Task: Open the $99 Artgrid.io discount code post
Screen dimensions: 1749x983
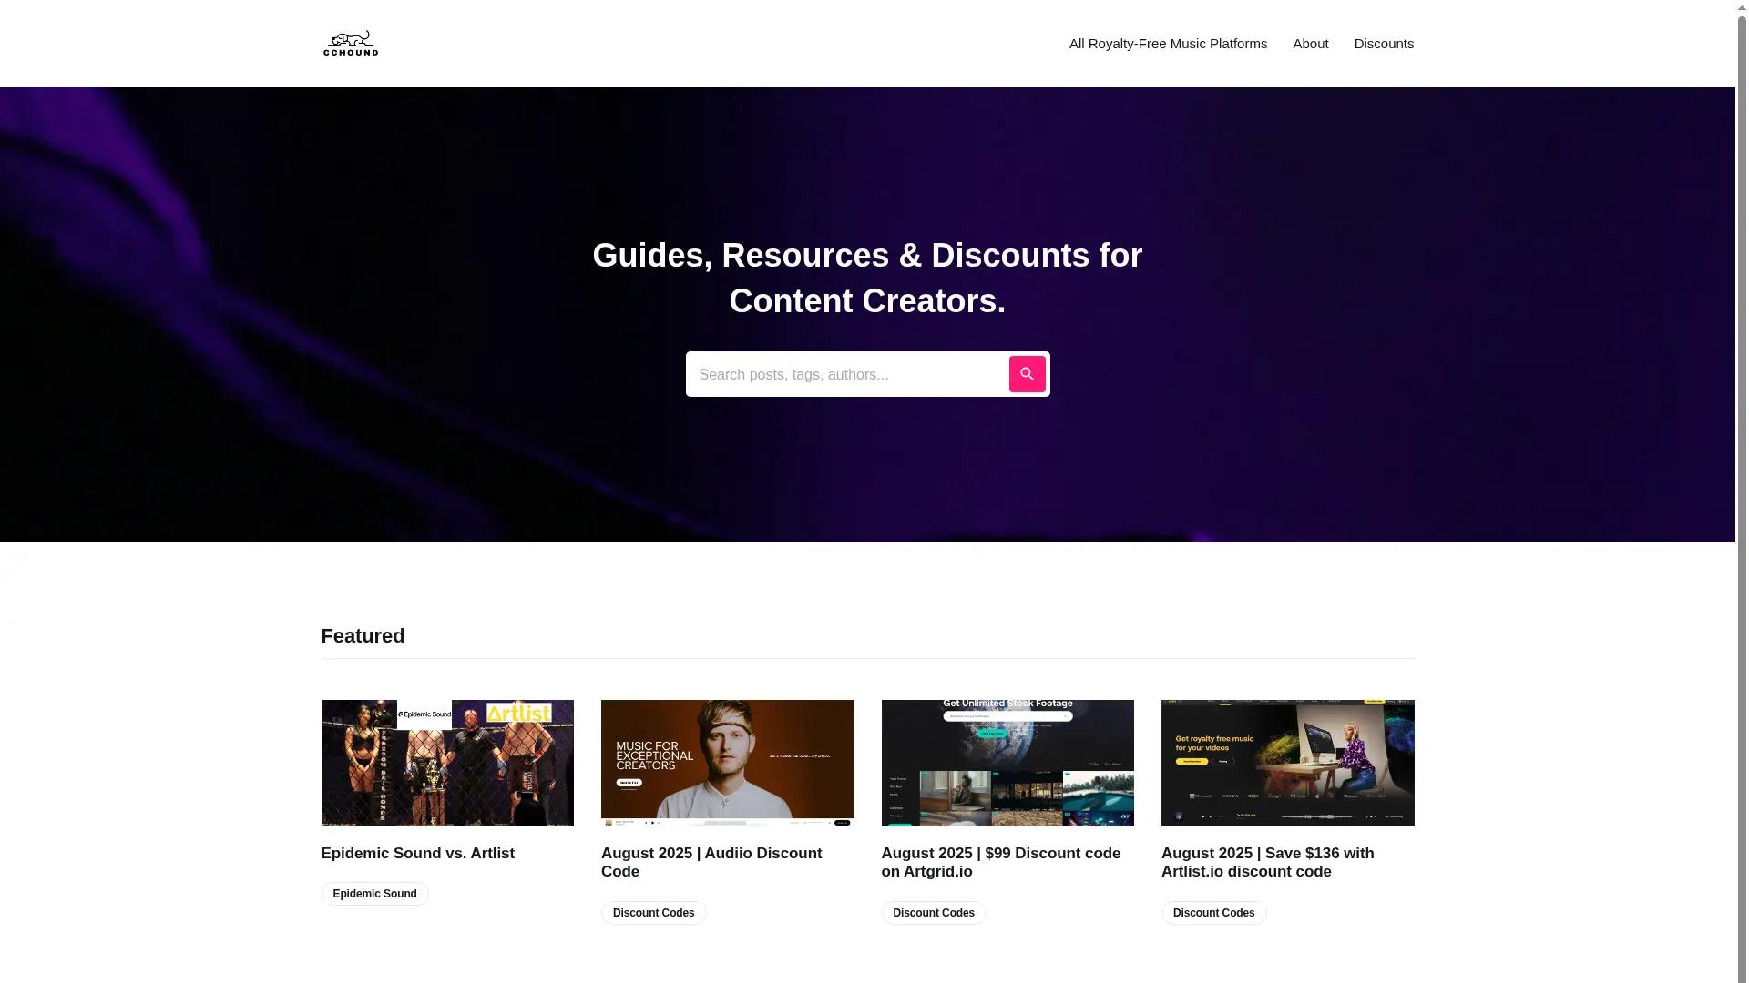Action: [x=1000, y=862]
